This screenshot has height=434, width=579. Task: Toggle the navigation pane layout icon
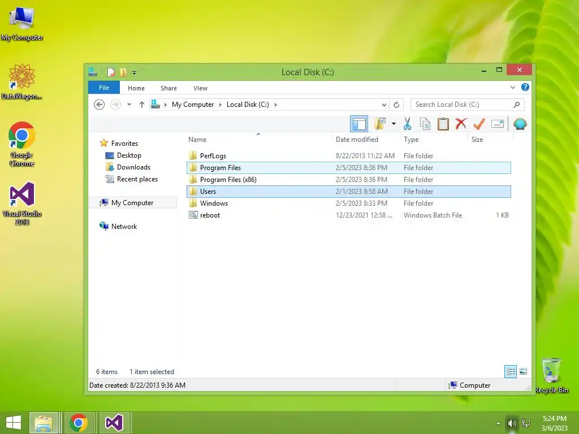[359, 124]
